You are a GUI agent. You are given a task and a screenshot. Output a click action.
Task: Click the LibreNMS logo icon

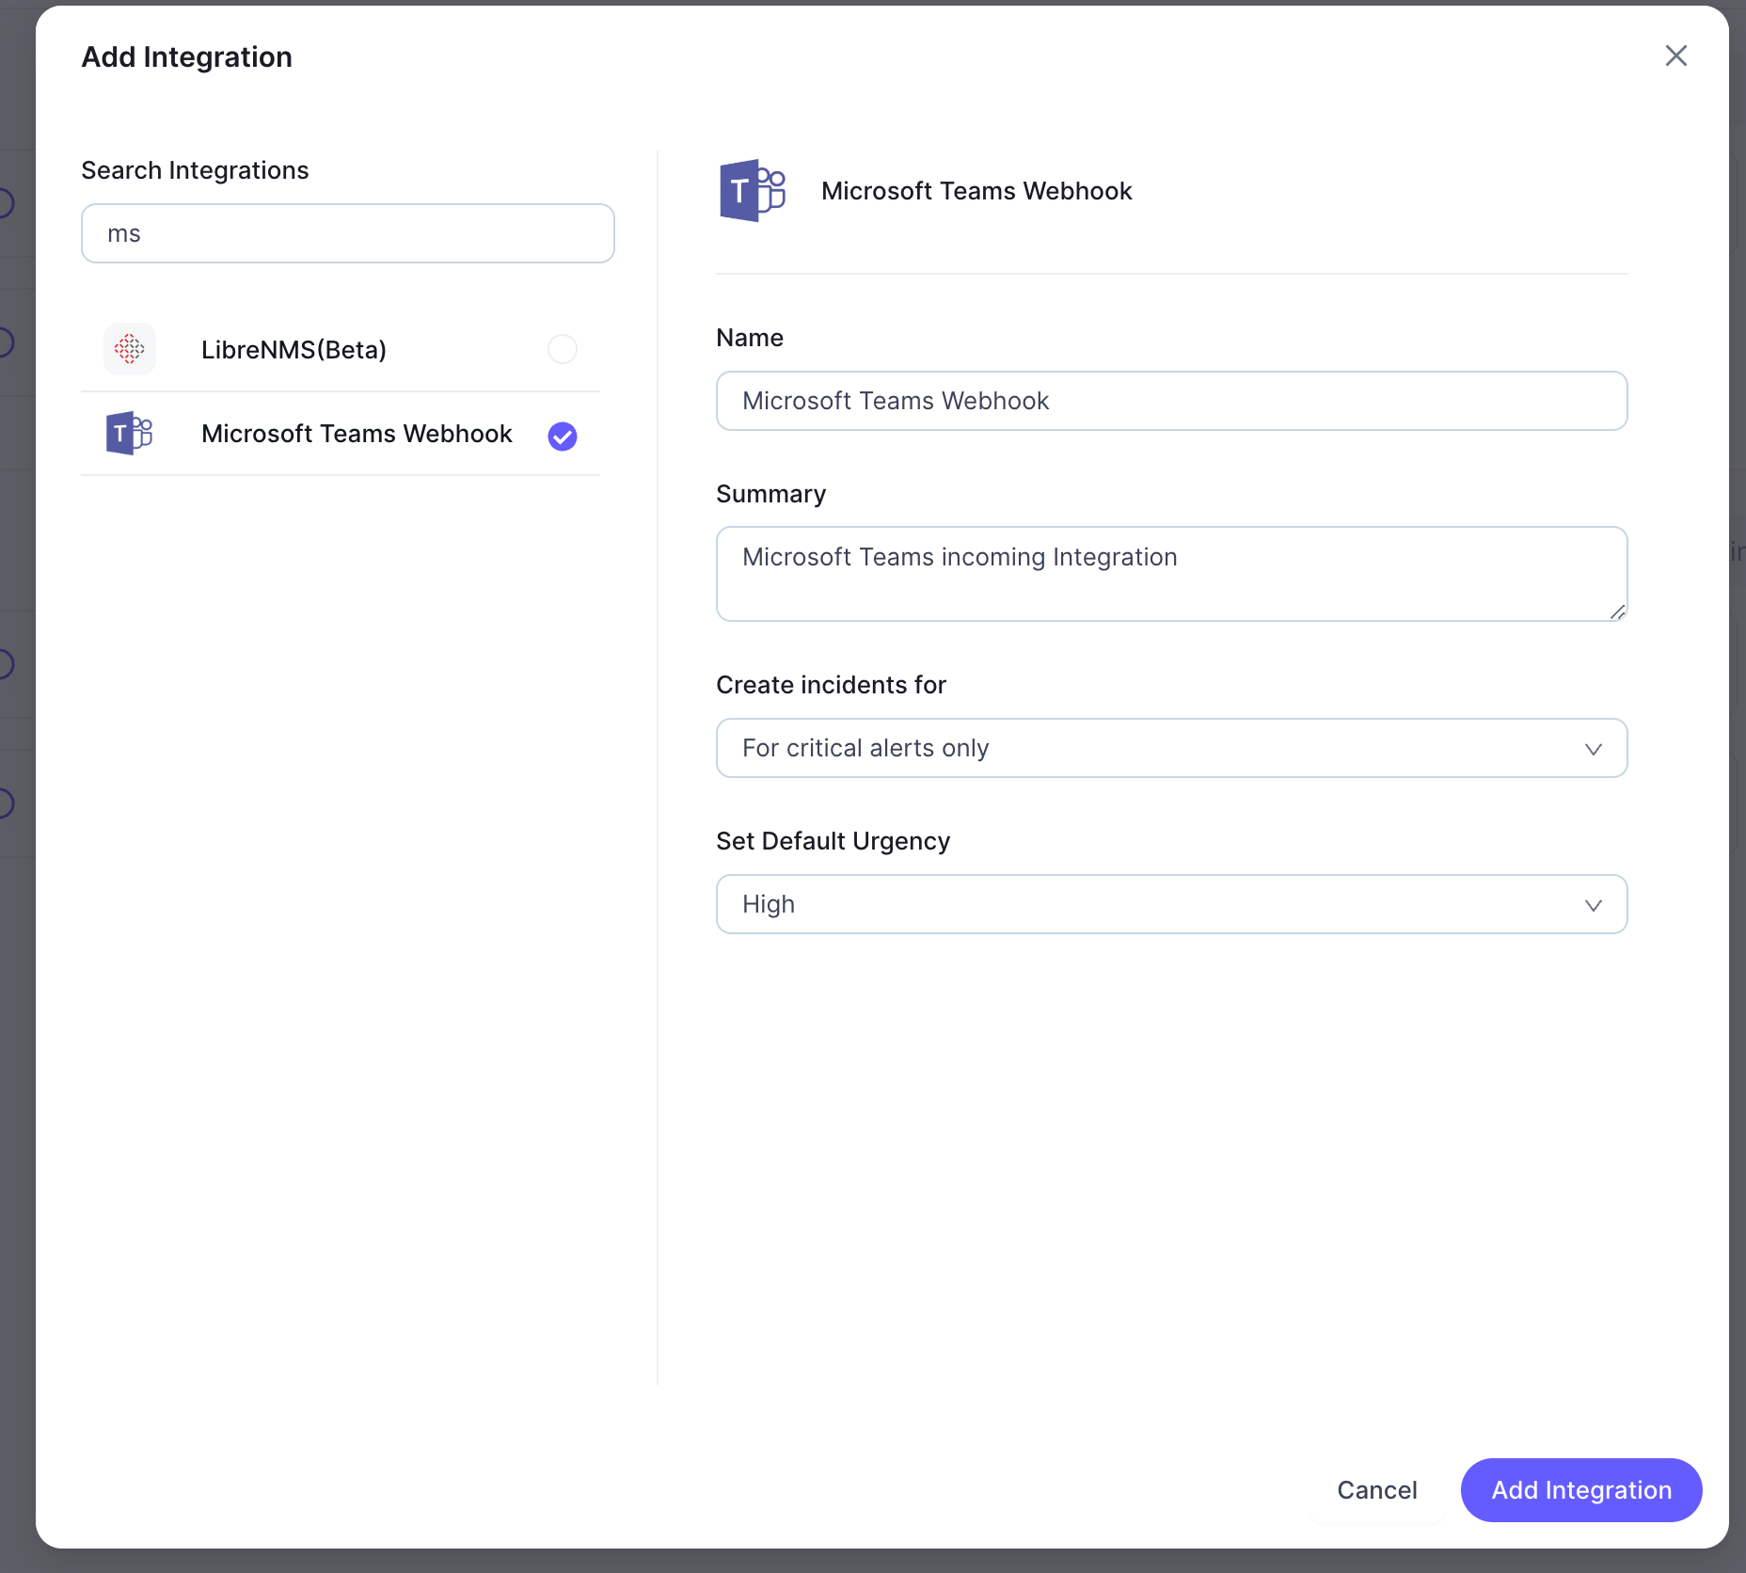point(130,349)
